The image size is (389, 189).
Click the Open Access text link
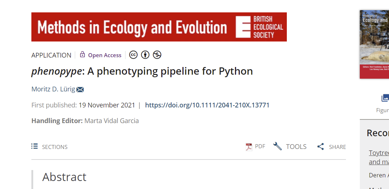105,55
